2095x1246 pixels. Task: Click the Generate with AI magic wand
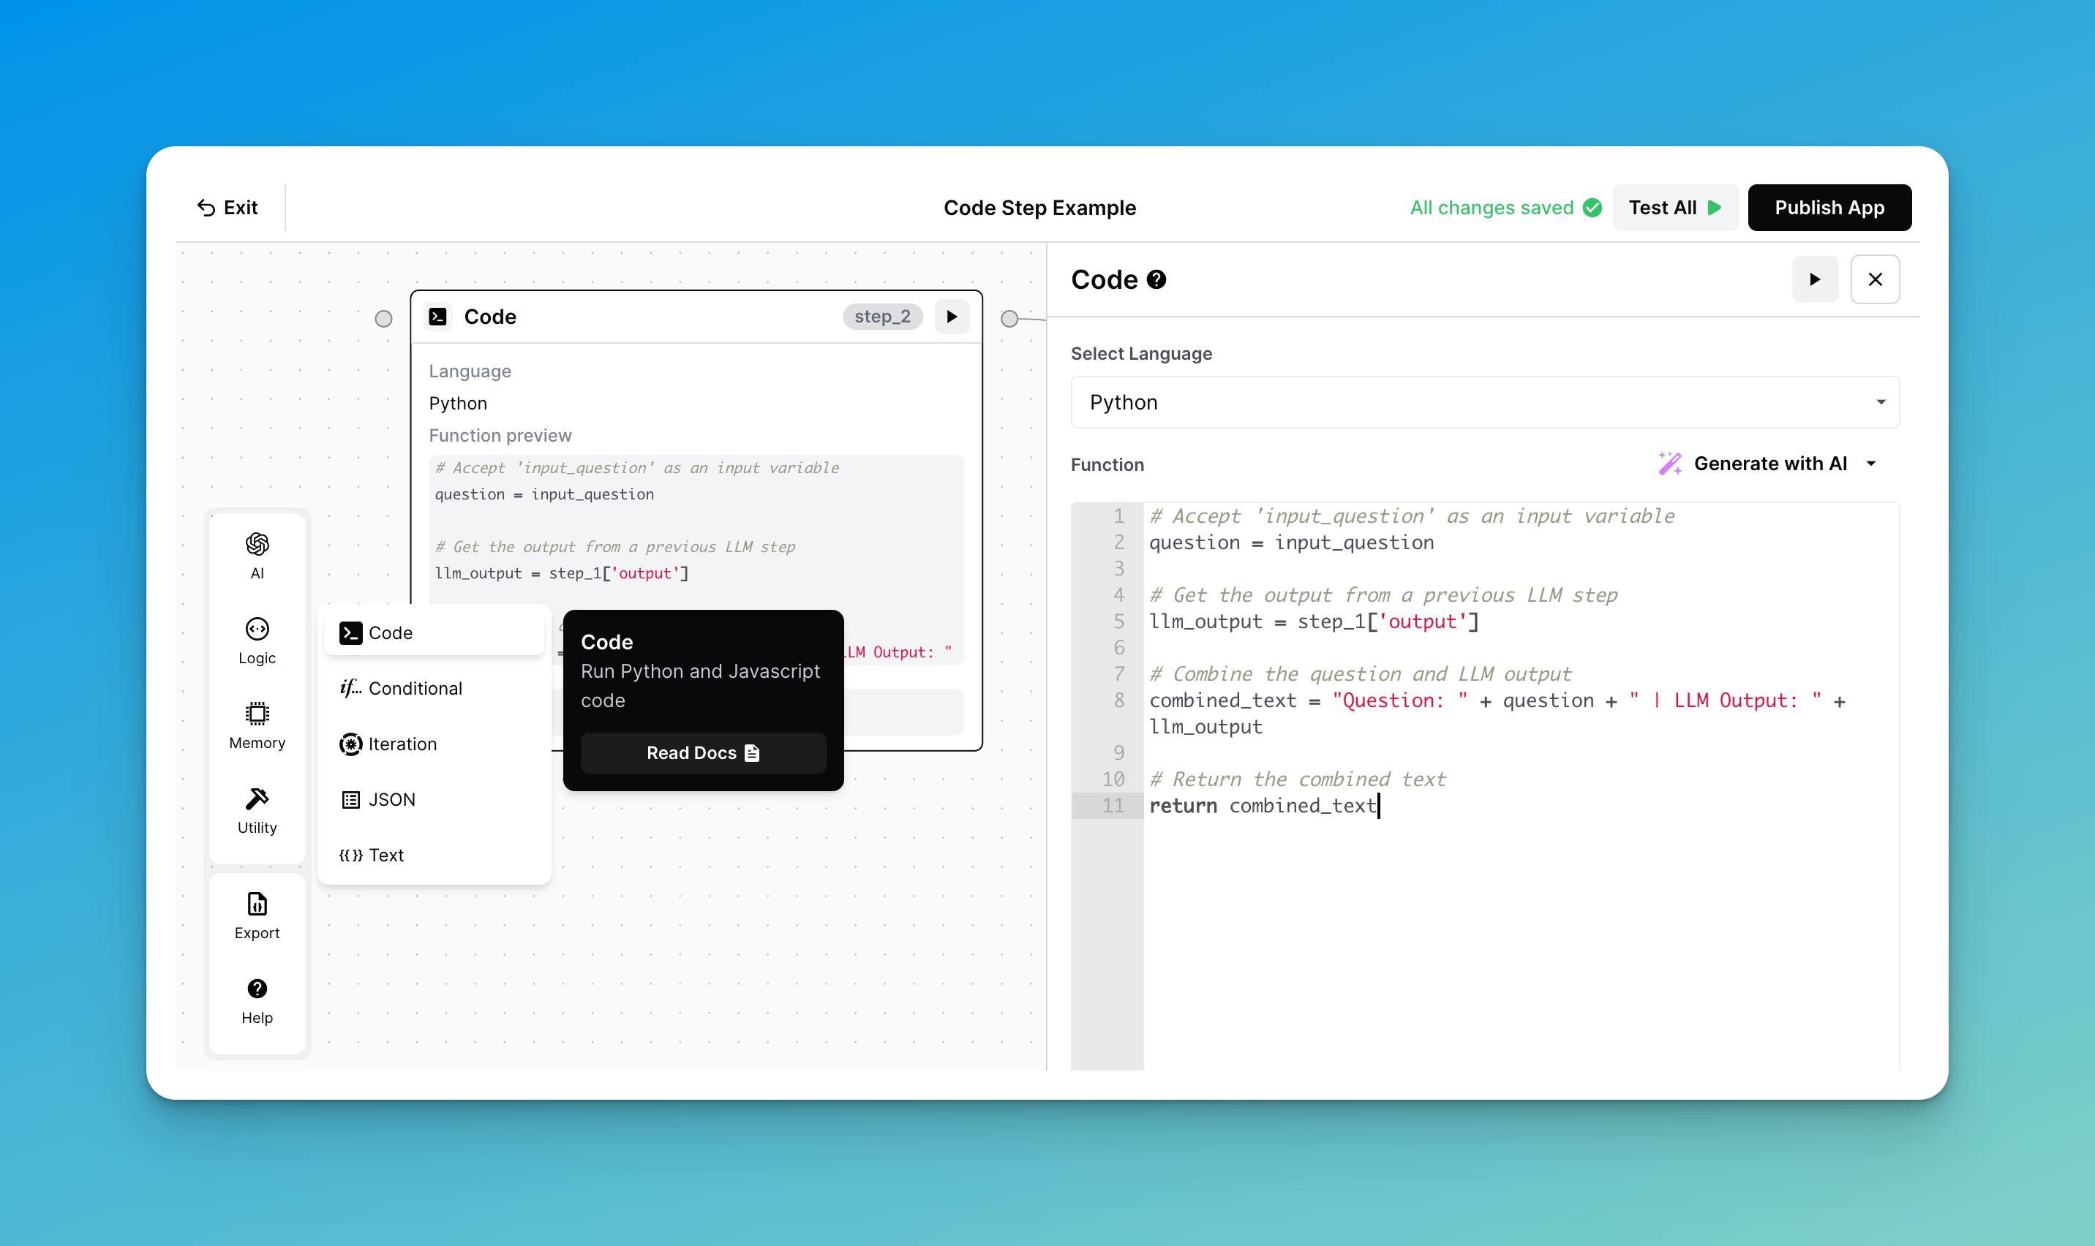[1669, 464]
